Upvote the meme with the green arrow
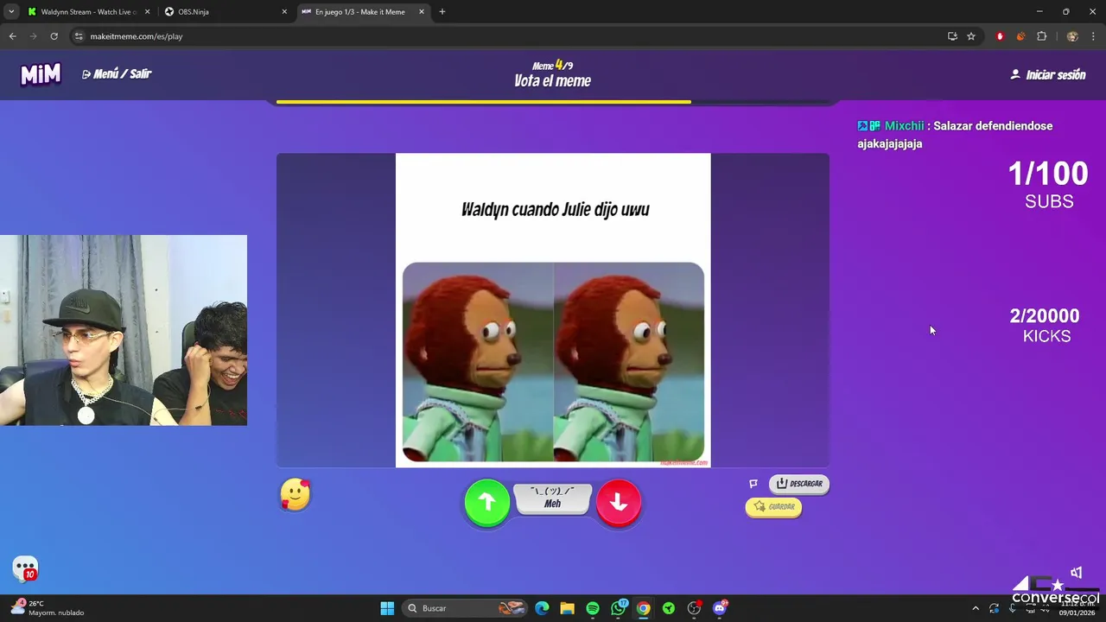 coord(487,502)
